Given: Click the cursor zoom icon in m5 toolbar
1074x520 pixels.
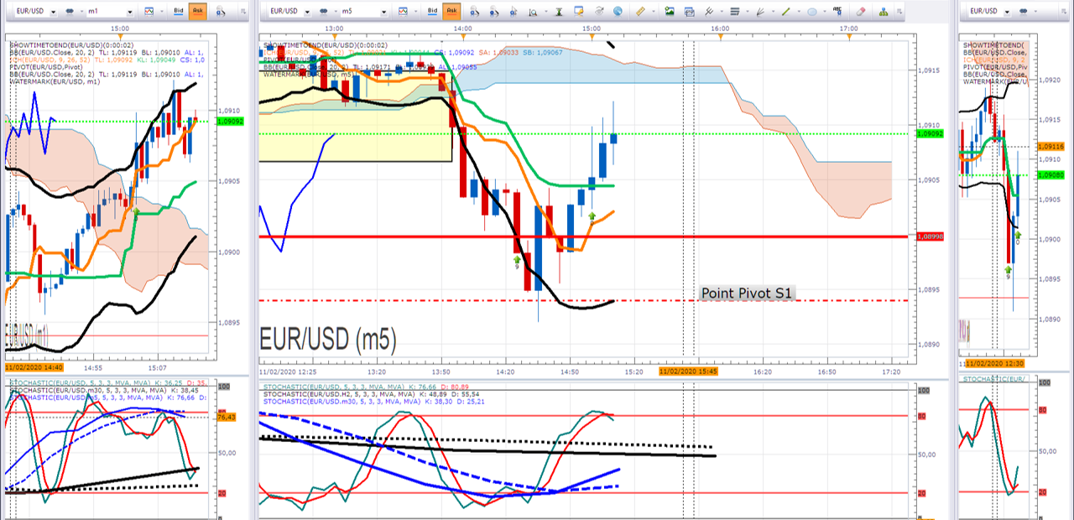Looking at the screenshot, I should click(x=514, y=12).
